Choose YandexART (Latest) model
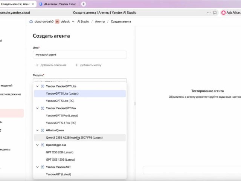 click(80, 174)
